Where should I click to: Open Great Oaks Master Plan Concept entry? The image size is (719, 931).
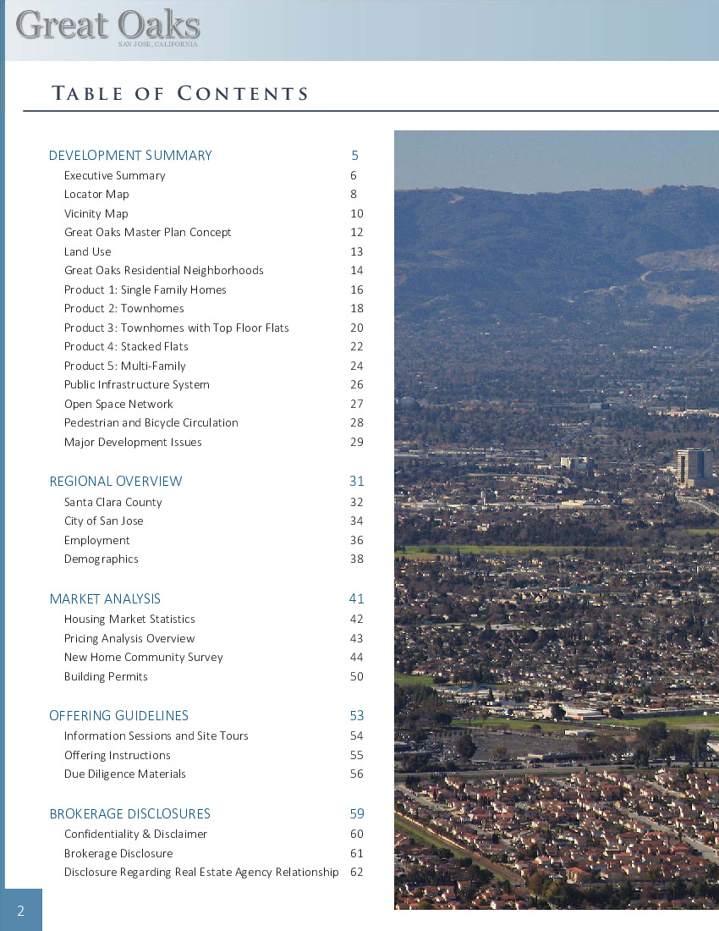148,232
